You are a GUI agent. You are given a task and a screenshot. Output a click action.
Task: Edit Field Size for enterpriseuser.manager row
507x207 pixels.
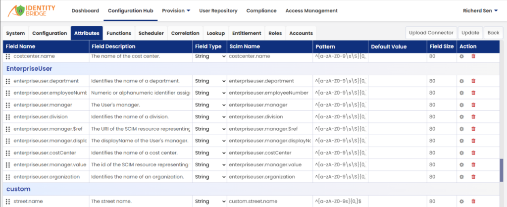(x=441, y=105)
